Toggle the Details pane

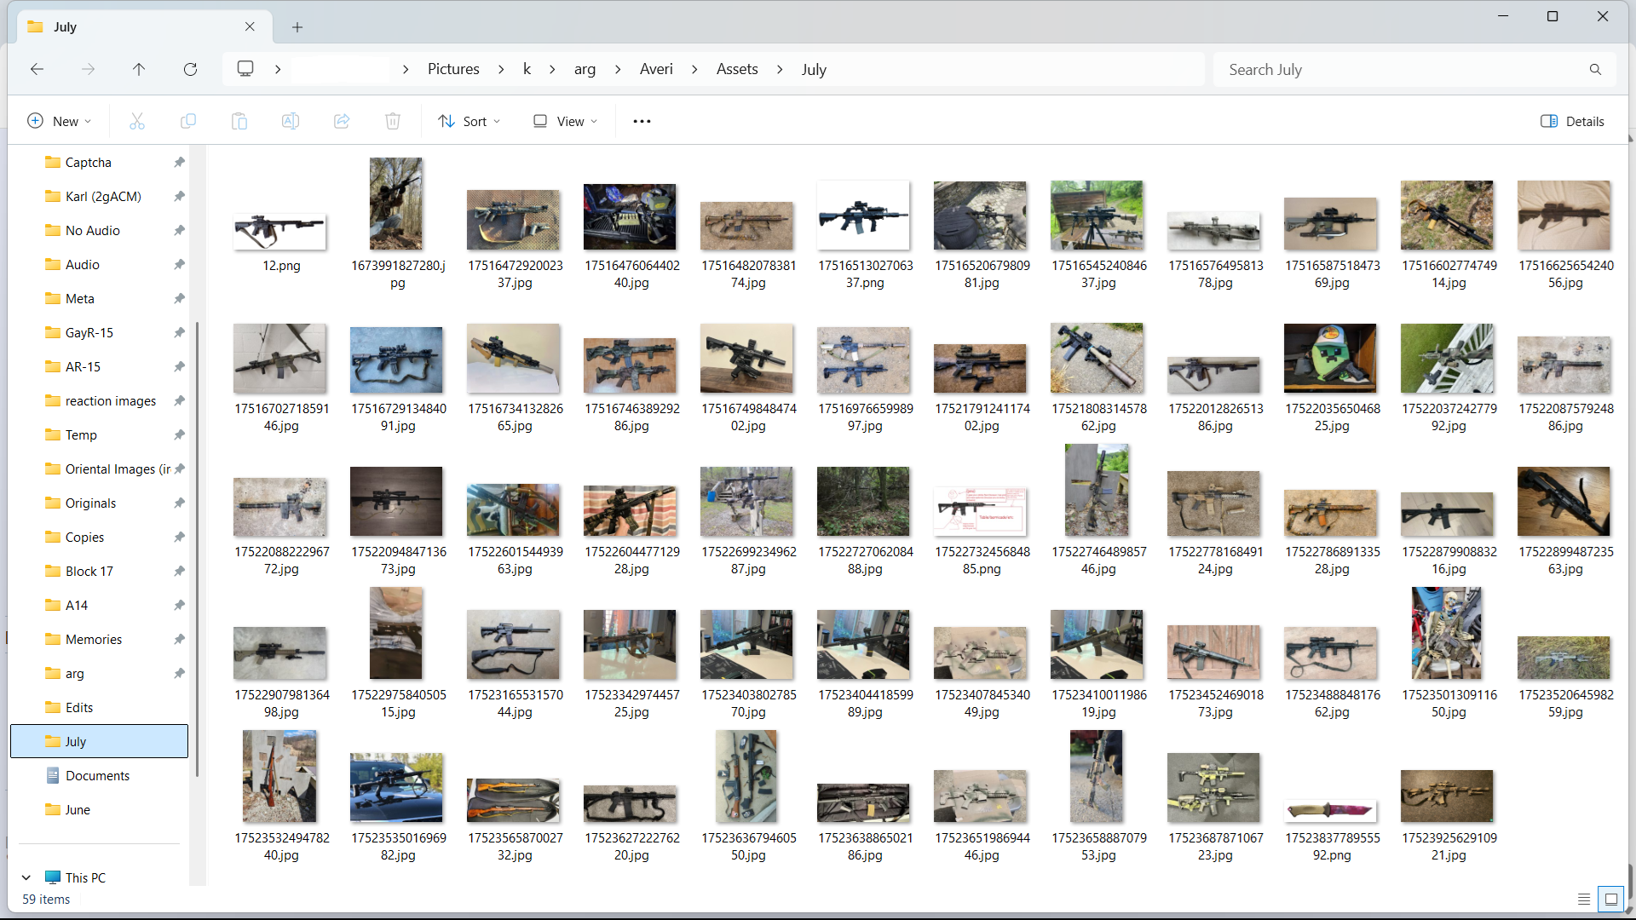[1573, 121]
